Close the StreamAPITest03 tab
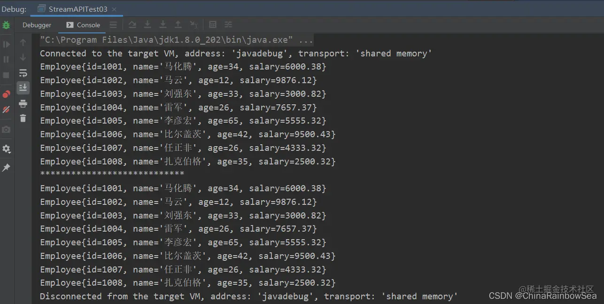Image resolution: width=604 pixels, height=304 pixels. (x=115, y=9)
